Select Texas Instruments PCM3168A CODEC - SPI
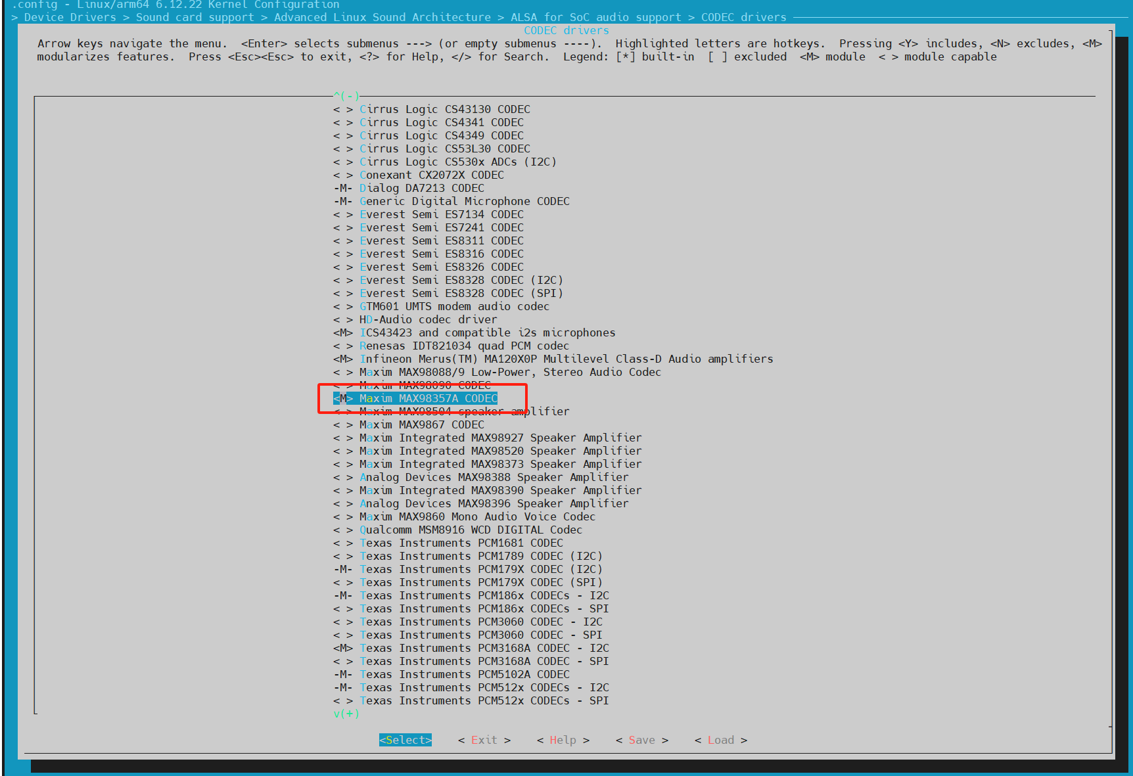 click(x=471, y=661)
